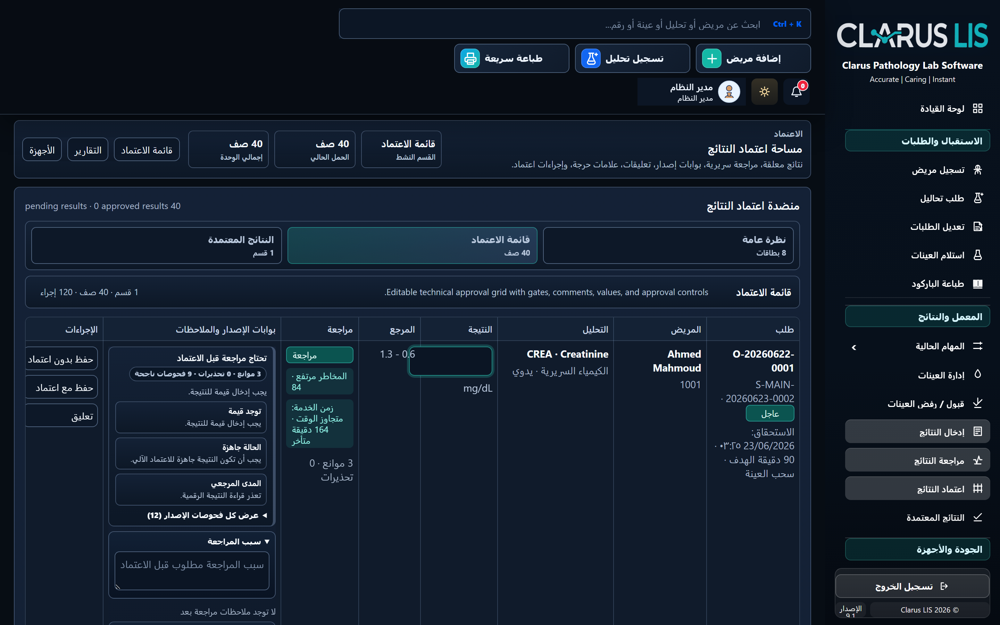1000x625 pixels.
Task: Click the عاجل urgent badge
Action: tap(770, 413)
